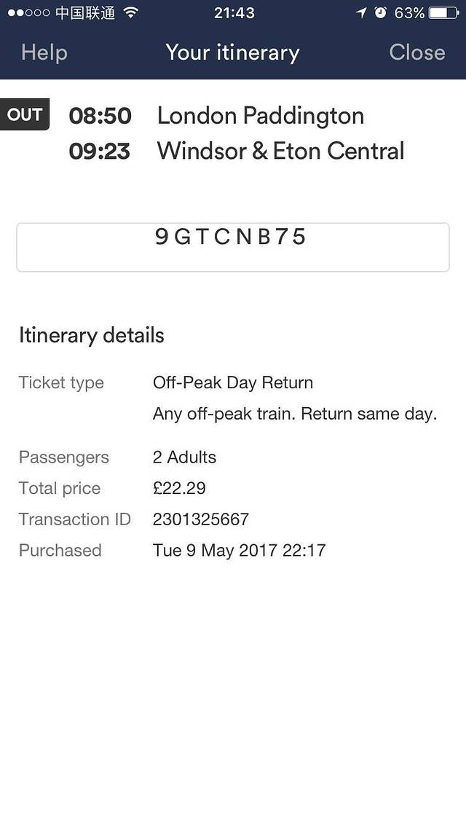The width and height of the screenshot is (466, 829).
Task: Tap the total price £22.29
Action: tap(179, 489)
